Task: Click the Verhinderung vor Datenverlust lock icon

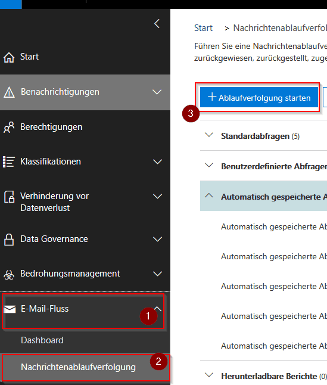Action: pyautogui.click(x=9, y=197)
